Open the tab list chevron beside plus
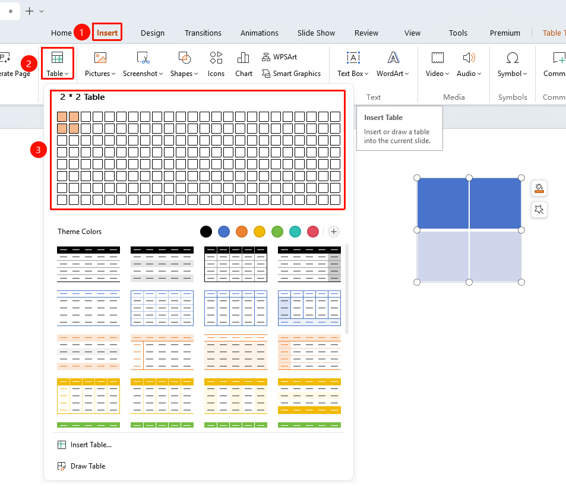This screenshot has width=566, height=487. 42,11
